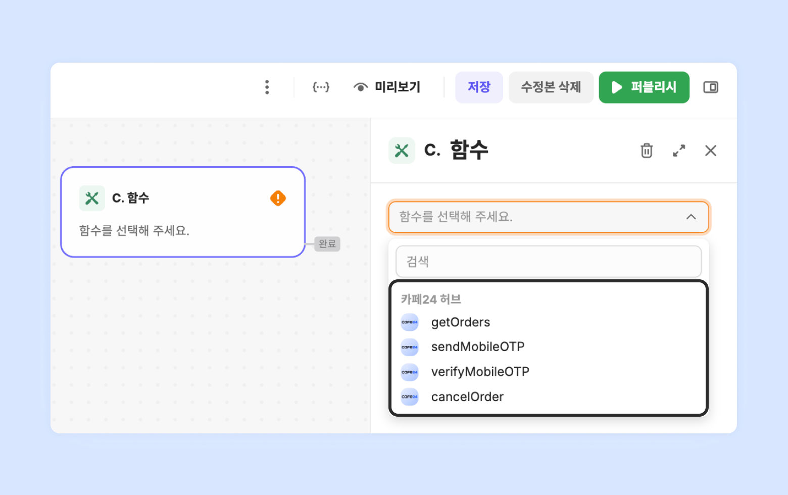
Task: Toggle the side panel layout icon
Action: [x=710, y=87]
